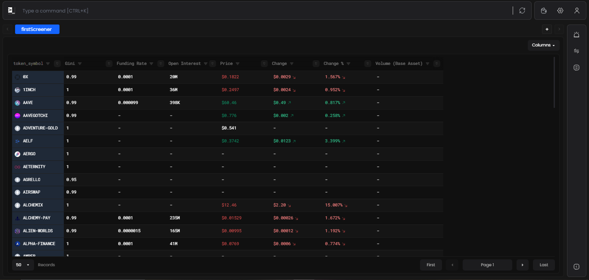This screenshot has width=589, height=280.
Task: Open the wallet icon
Action: [544, 10]
